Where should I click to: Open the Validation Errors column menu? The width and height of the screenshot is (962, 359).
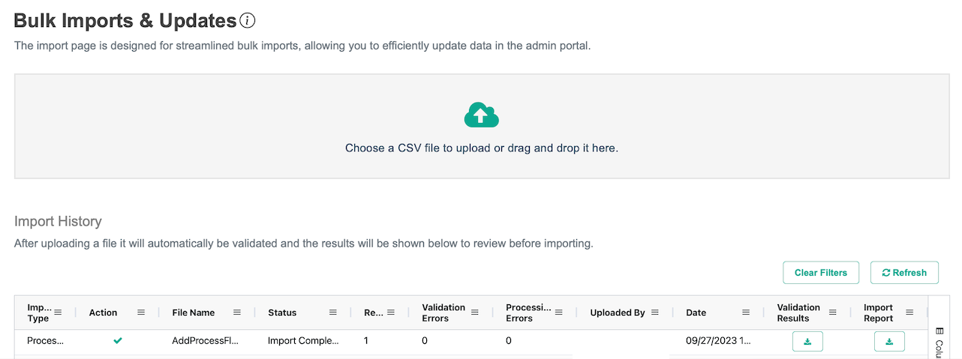(x=475, y=313)
